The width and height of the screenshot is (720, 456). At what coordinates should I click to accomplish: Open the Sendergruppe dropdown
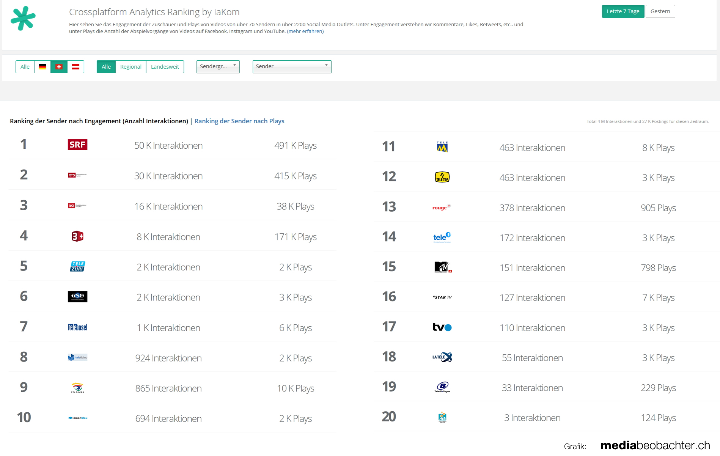point(218,66)
